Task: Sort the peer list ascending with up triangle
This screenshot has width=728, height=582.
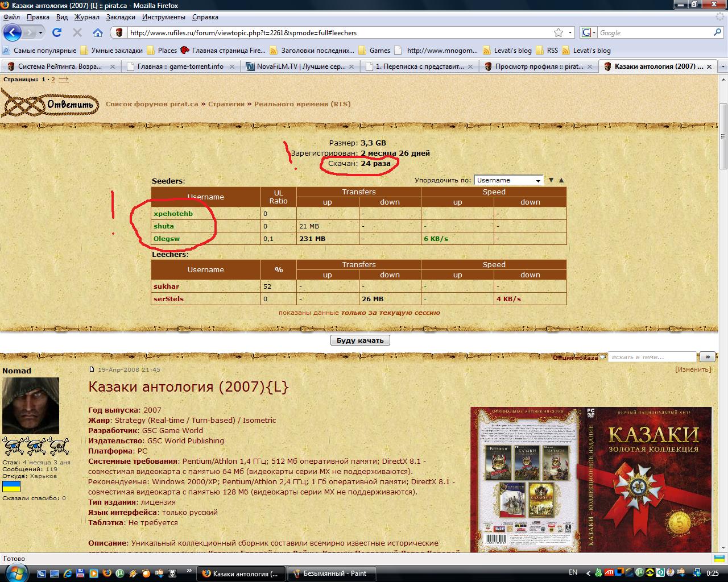Action: pos(561,180)
